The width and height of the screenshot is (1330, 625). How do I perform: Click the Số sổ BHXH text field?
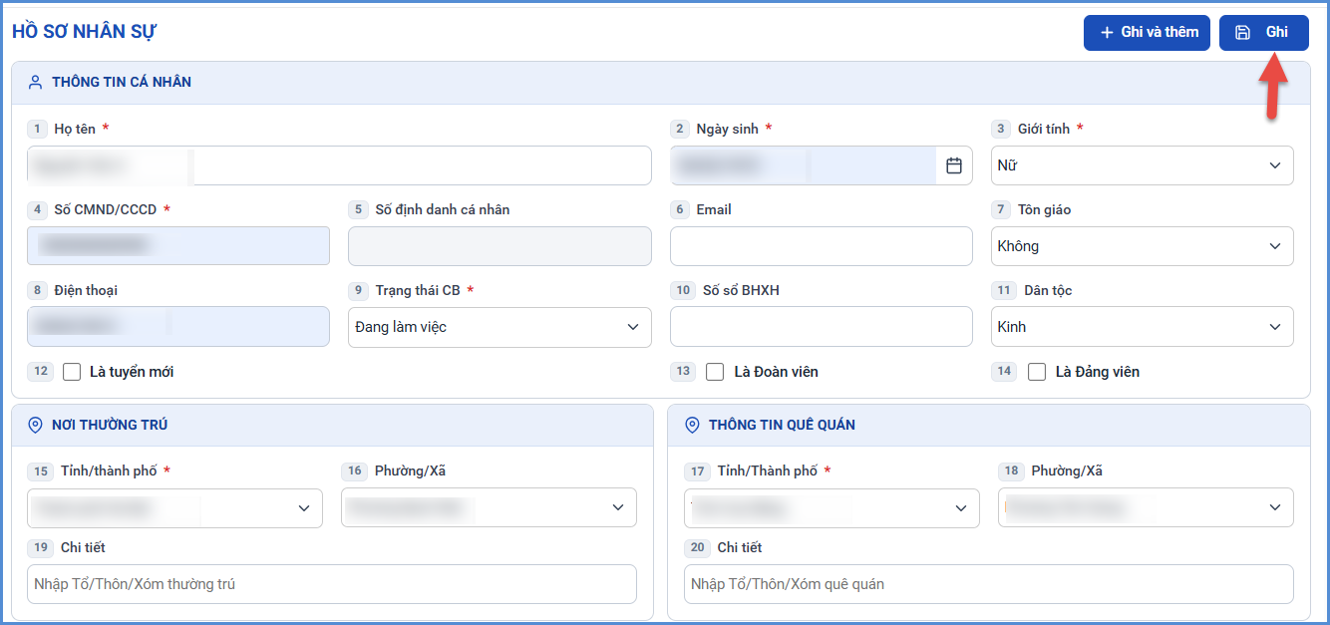(x=822, y=327)
